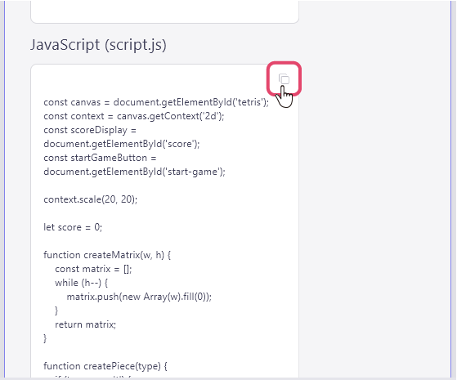Click the 'JavaScript (script.js)' heading
This screenshot has width=457, height=380.
[x=98, y=45]
